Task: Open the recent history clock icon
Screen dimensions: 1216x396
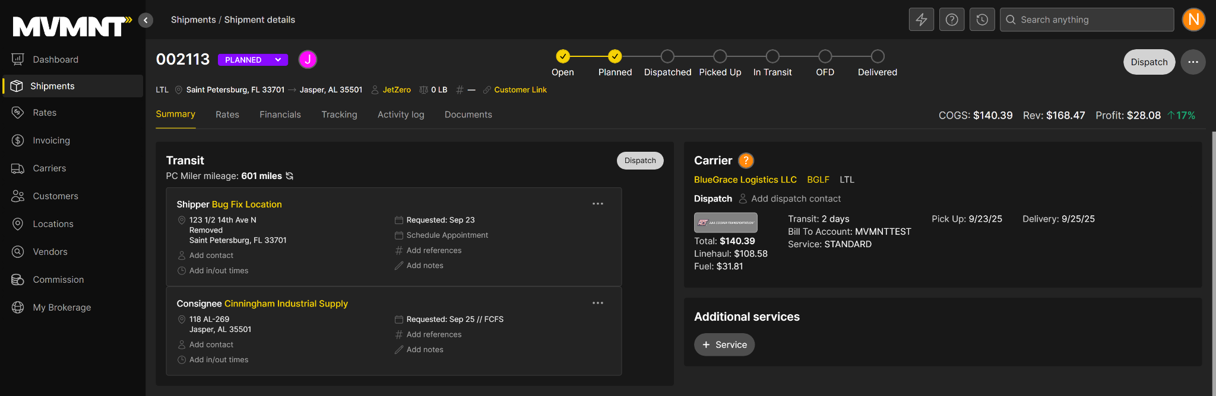Action: pos(982,20)
